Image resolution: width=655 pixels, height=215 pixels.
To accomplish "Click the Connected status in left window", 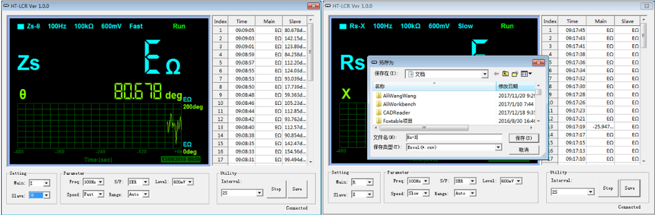I will [x=296, y=208].
